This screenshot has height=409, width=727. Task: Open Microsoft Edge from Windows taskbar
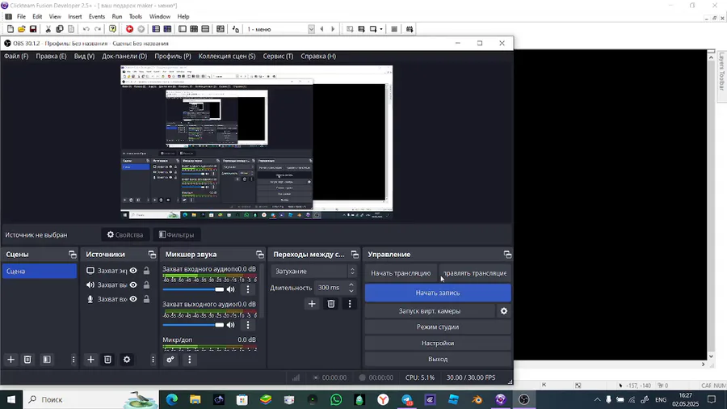coord(172,399)
